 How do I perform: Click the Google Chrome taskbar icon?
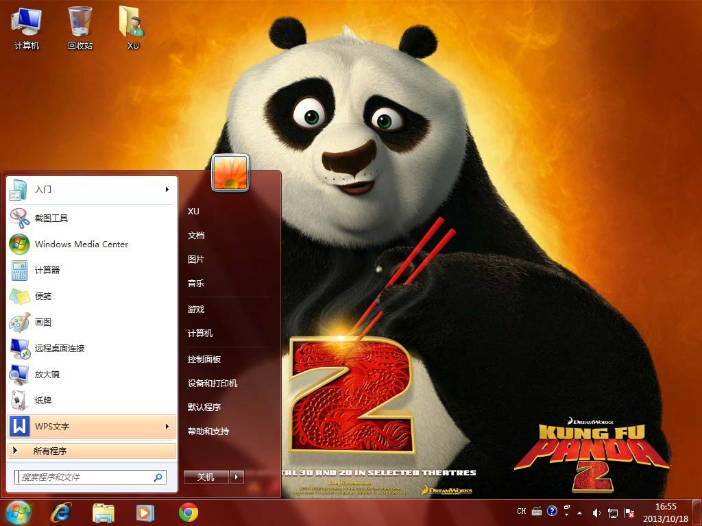click(x=189, y=512)
